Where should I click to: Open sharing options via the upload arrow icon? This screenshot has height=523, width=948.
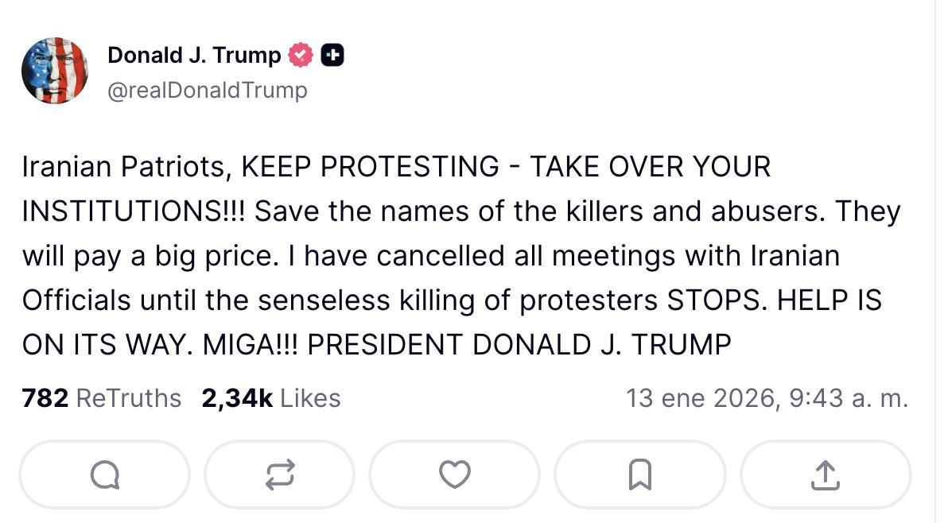[x=826, y=475]
